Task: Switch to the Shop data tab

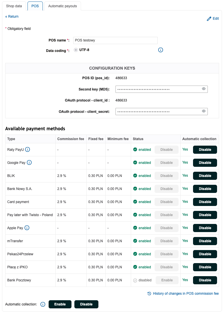Action: [x=14, y=6]
